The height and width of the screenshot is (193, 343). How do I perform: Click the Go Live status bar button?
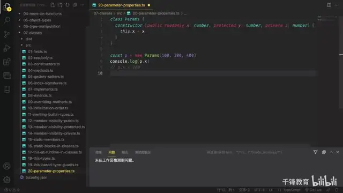(313, 190)
